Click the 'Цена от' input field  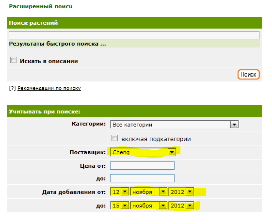pos(142,166)
